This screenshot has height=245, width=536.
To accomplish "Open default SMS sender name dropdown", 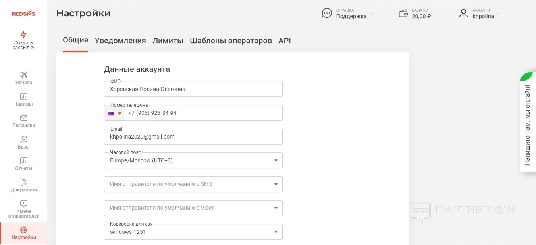I will (276, 184).
